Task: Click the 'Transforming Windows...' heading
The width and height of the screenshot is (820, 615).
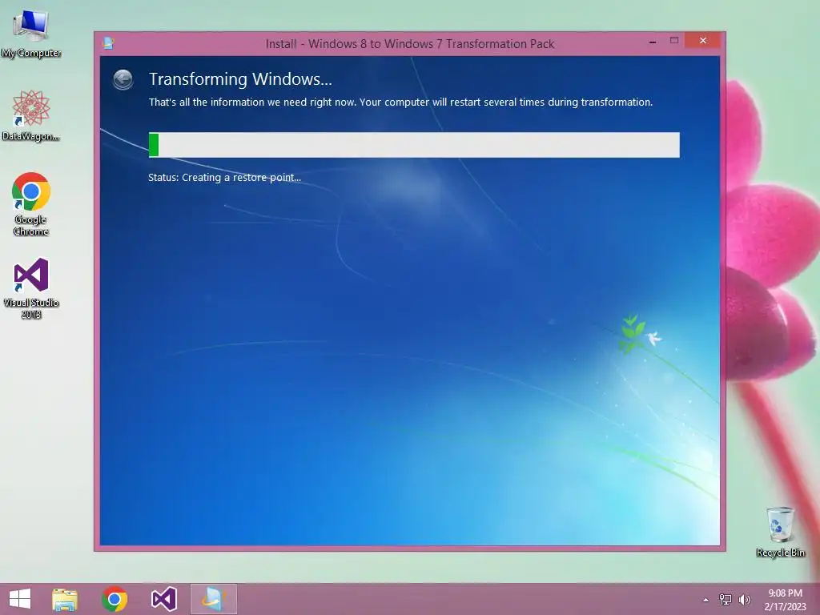Action: pos(240,79)
